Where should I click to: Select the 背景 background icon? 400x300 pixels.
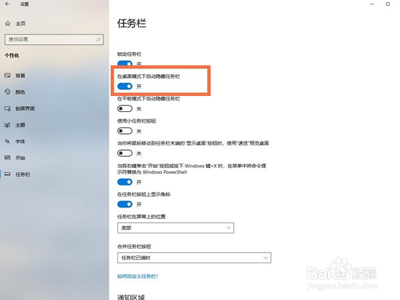pos(7,75)
